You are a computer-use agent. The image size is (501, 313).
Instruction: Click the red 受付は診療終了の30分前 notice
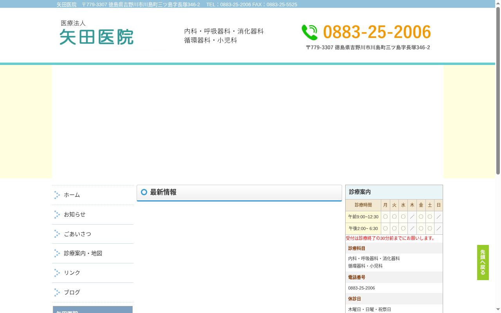[x=391, y=238]
